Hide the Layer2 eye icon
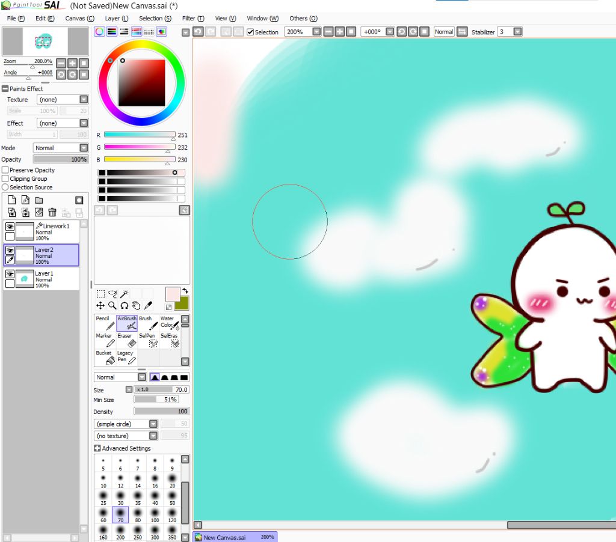Viewport: 616px width, 542px height. coord(10,250)
